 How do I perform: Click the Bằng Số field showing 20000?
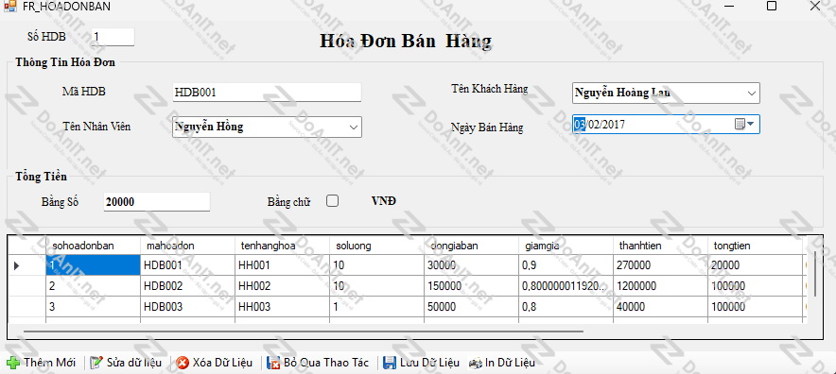pyautogui.click(x=157, y=202)
